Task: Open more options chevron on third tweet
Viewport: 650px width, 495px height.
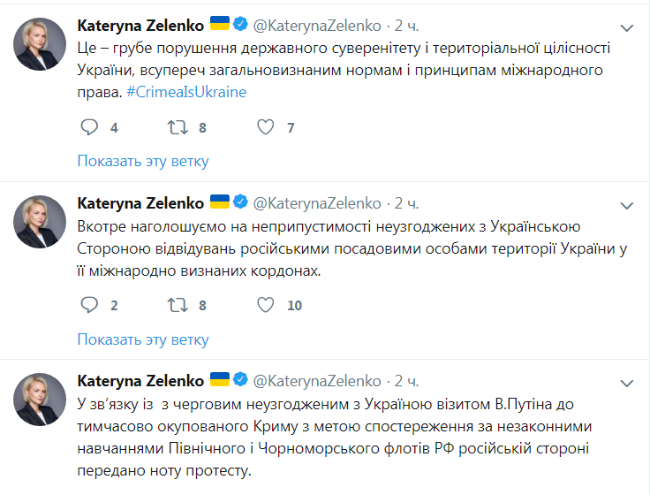Action: pyautogui.click(x=627, y=383)
